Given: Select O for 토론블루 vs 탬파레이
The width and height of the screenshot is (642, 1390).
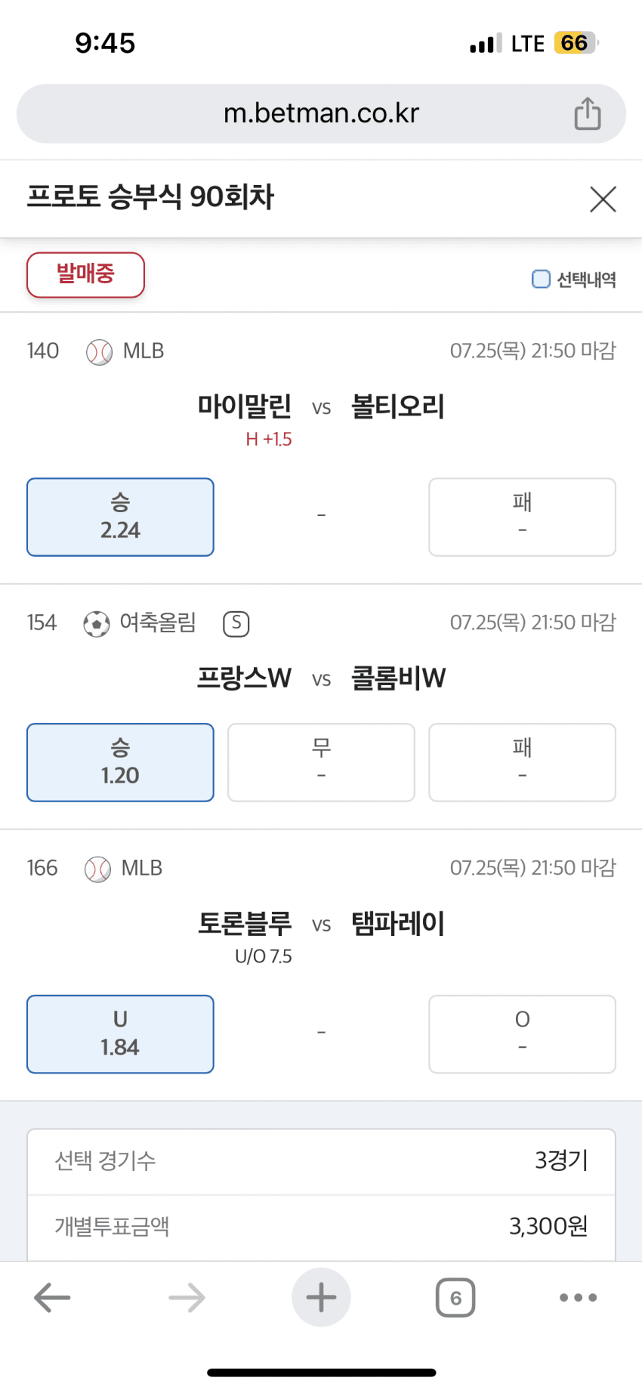Looking at the screenshot, I should coord(522,1034).
